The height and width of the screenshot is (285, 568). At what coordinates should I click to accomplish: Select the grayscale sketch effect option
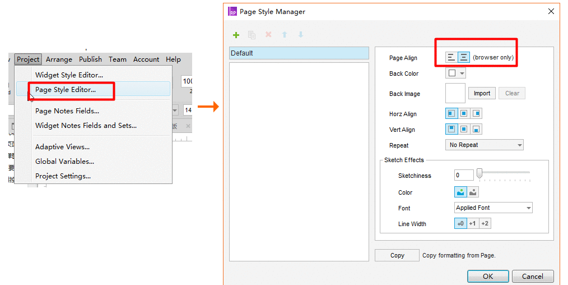[473, 192]
